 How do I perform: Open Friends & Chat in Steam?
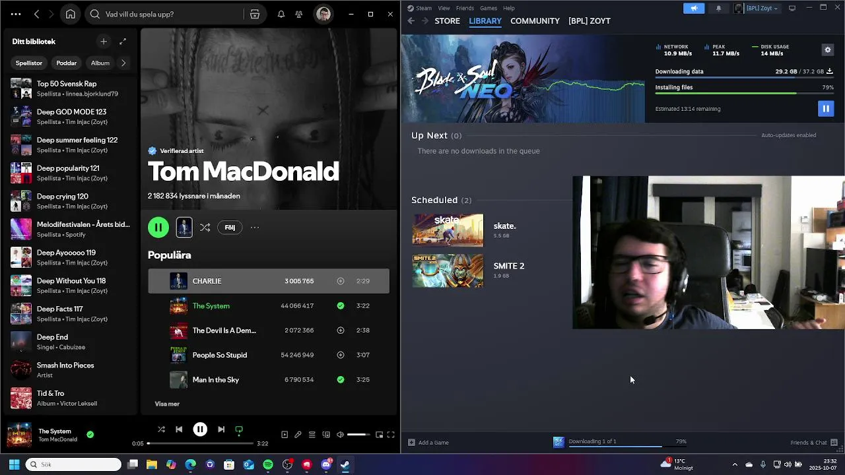tap(814, 443)
